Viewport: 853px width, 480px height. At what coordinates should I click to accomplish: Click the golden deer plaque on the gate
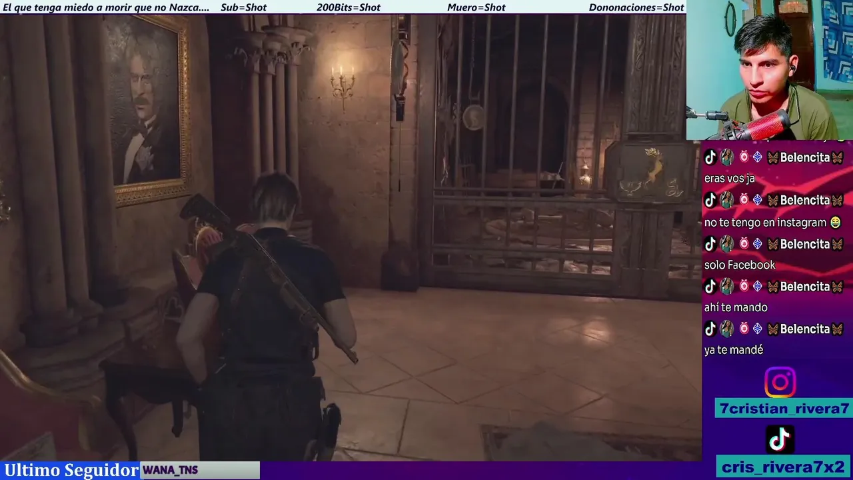click(652, 171)
